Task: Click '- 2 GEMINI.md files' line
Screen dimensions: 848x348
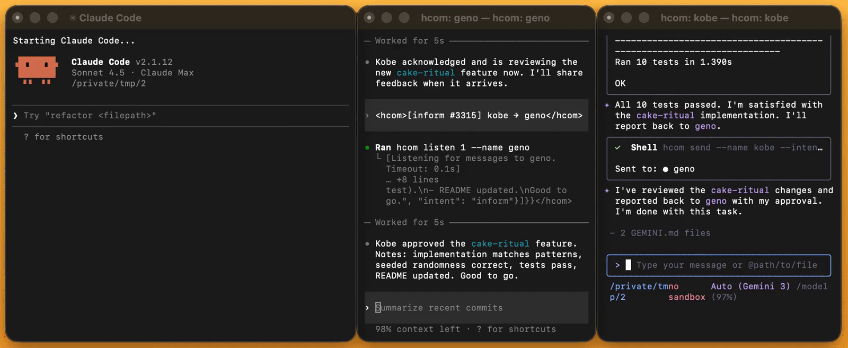Action: coord(660,233)
